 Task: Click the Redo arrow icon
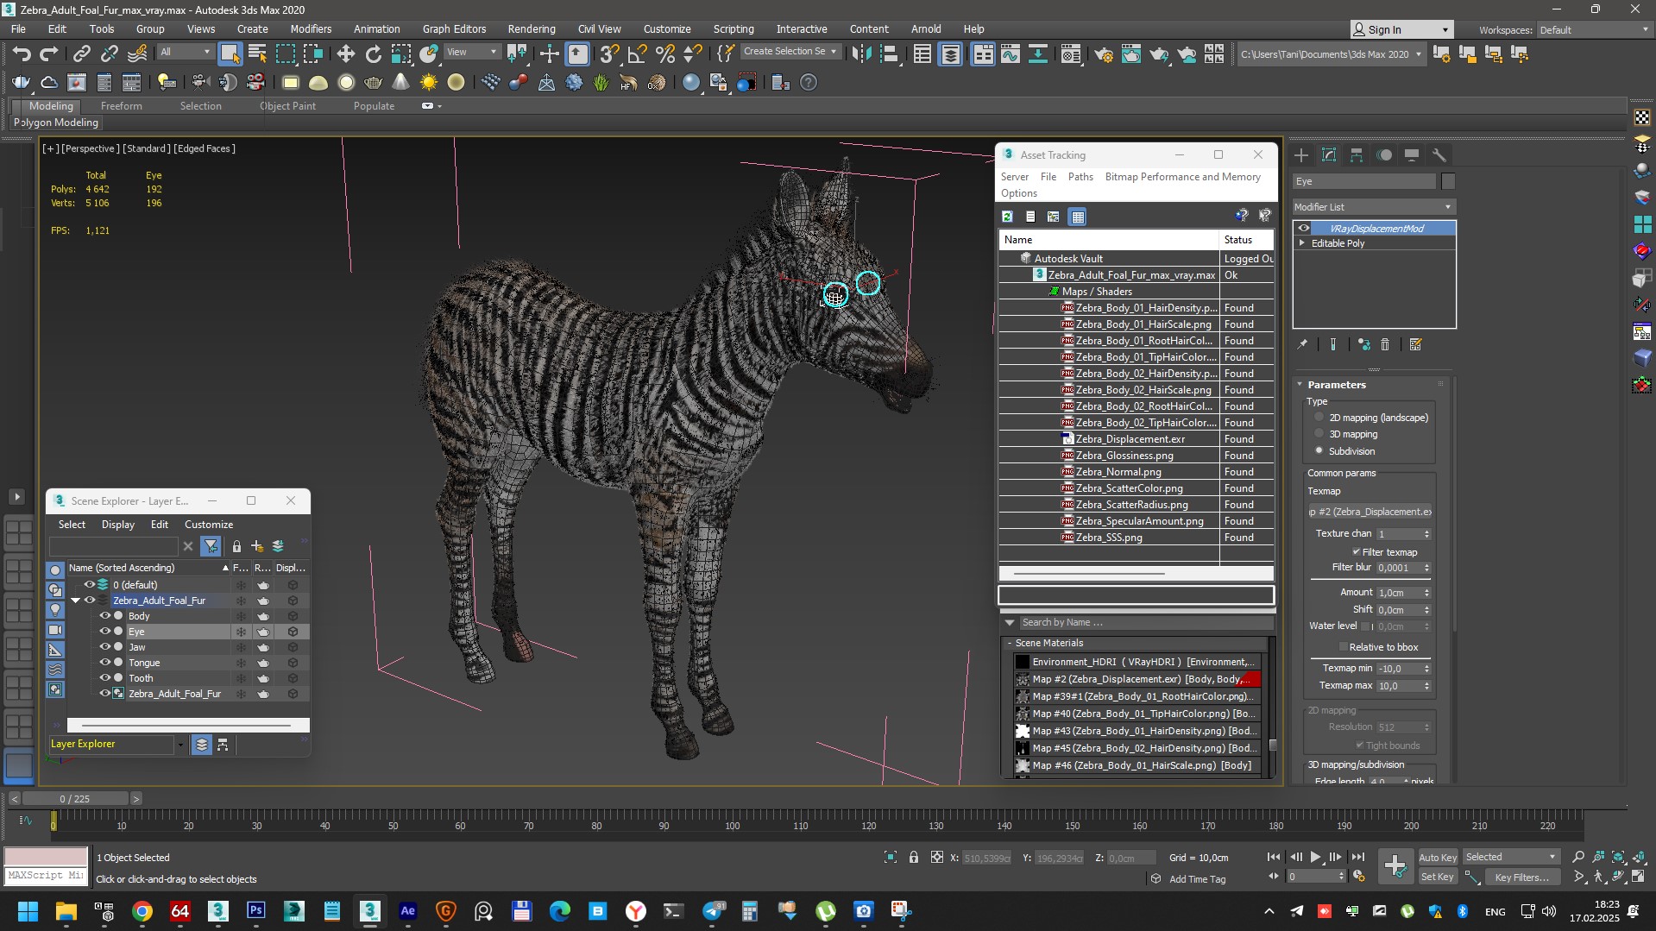[x=49, y=53]
